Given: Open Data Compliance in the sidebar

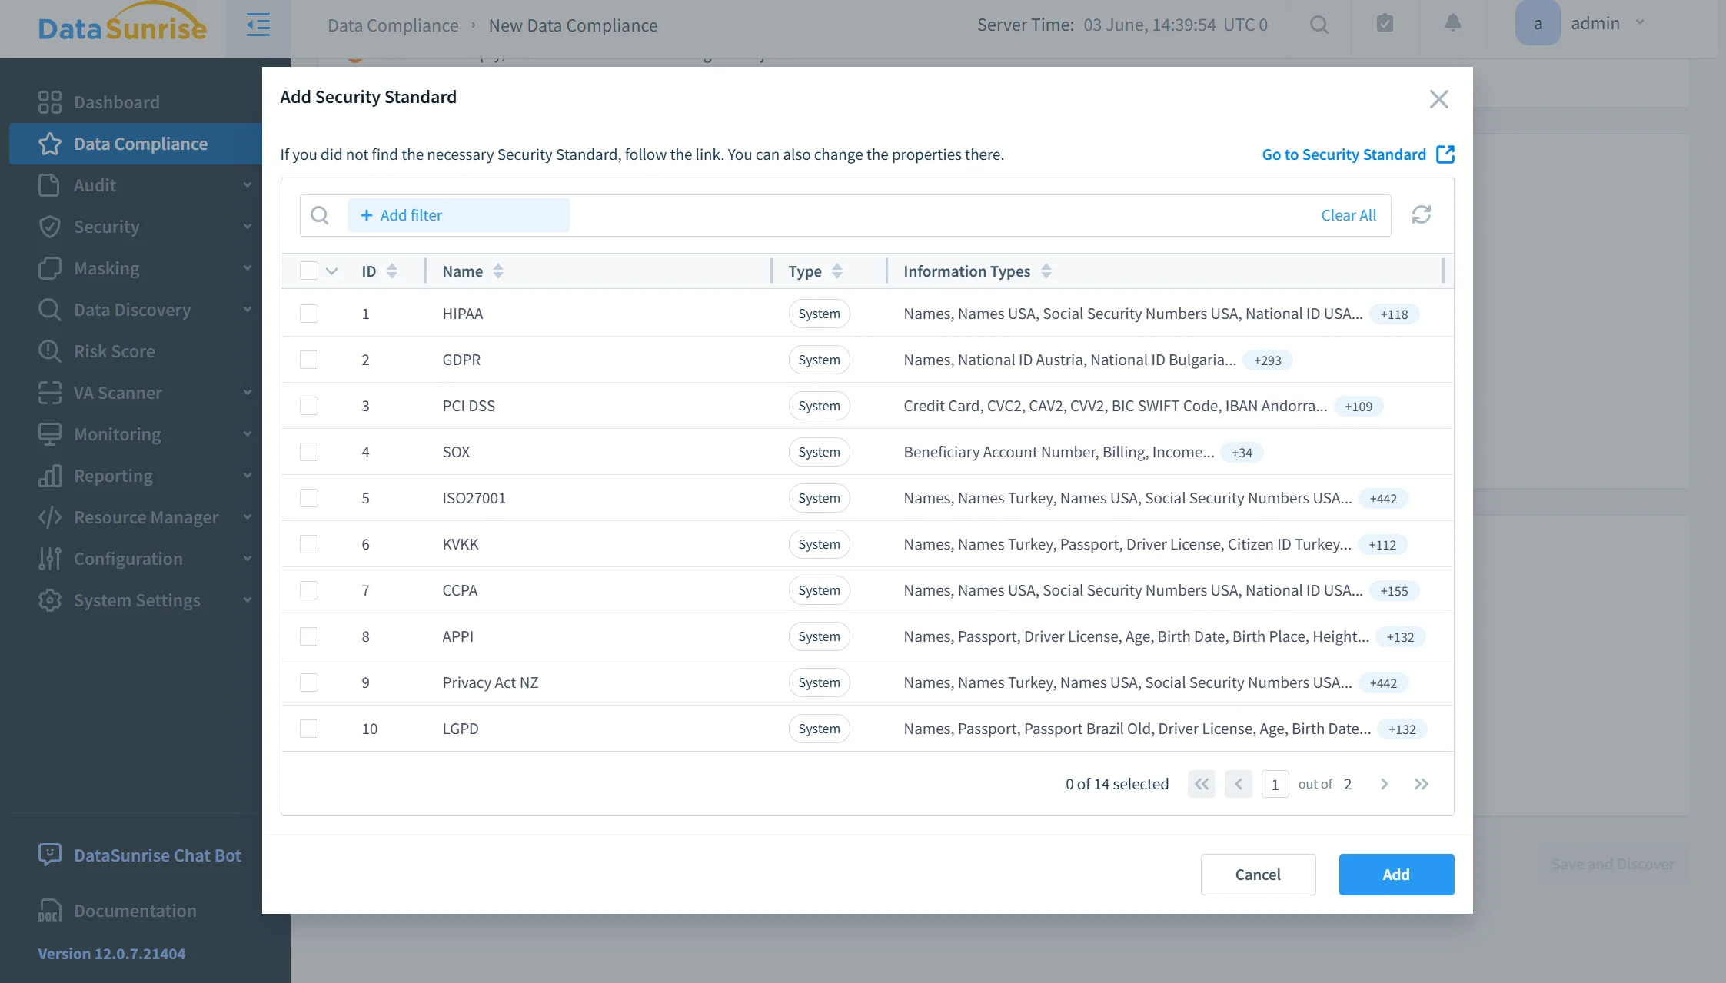Looking at the screenshot, I should click(135, 144).
